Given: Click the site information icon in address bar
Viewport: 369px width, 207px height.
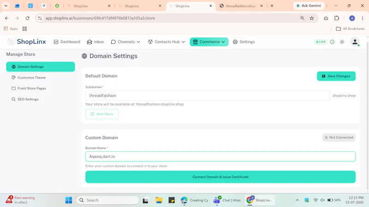Looking at the screenshot, I should (x=40, y=18).
